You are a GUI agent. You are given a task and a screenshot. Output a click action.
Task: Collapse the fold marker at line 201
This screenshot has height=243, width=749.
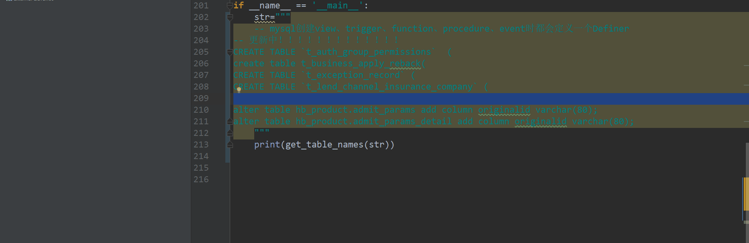tap(230, 6)
